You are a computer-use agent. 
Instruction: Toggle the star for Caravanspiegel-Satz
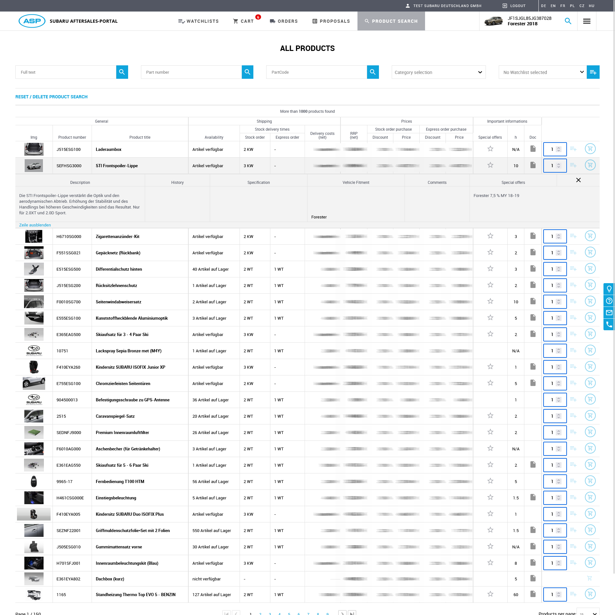coord(490,416)
